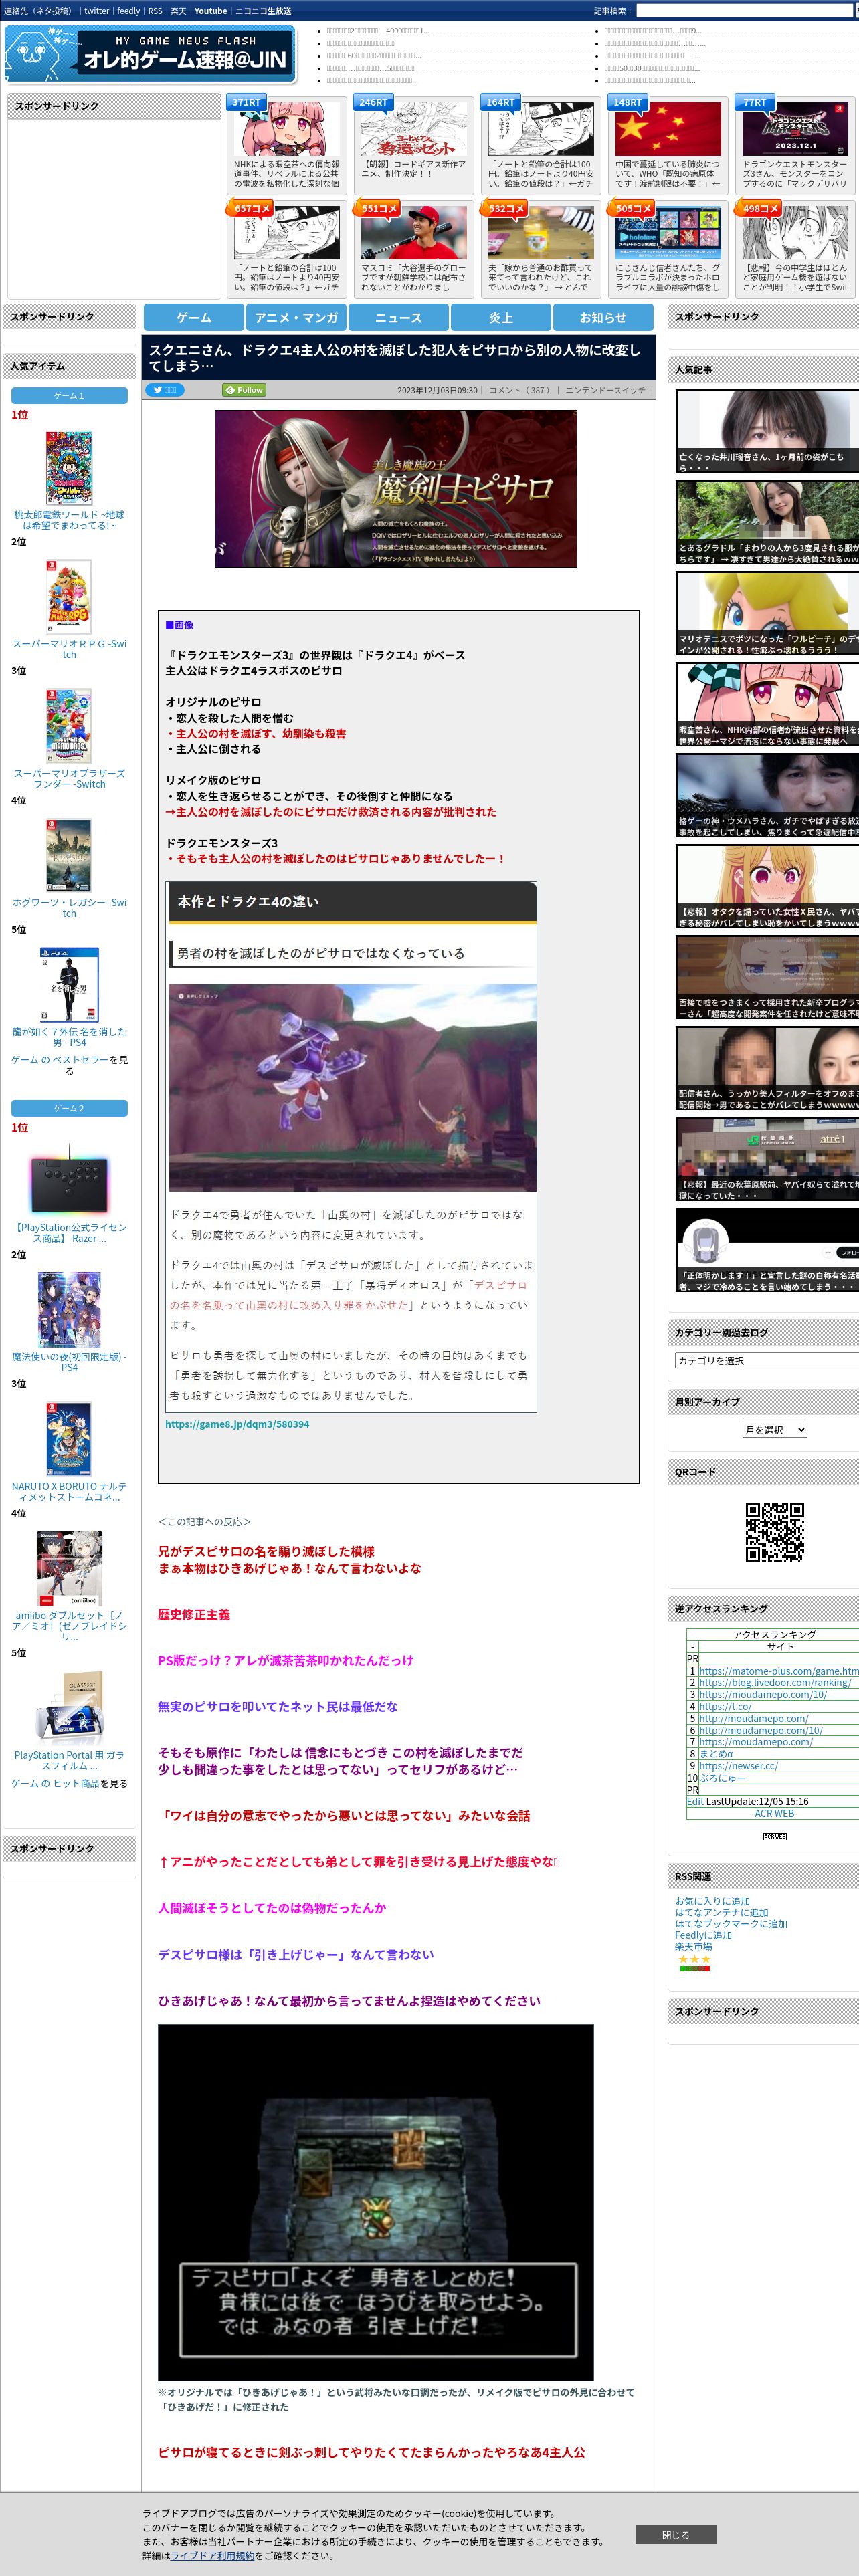Click the 657コメ comment badge
Screen dimensions: 859x2576
click(x=251, y=208)
